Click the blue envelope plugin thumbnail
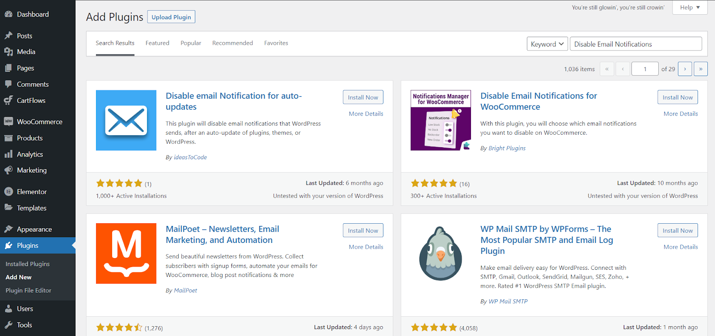 (x=126, y=120)
